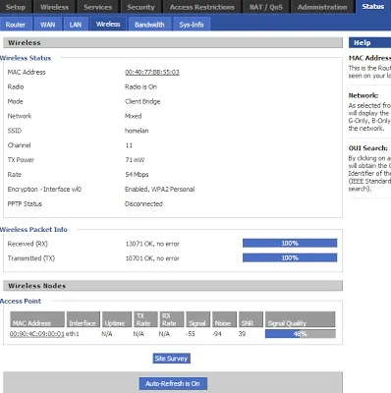
Task: Open the NAT / QoS tab
Action: [x=265, y=7]
